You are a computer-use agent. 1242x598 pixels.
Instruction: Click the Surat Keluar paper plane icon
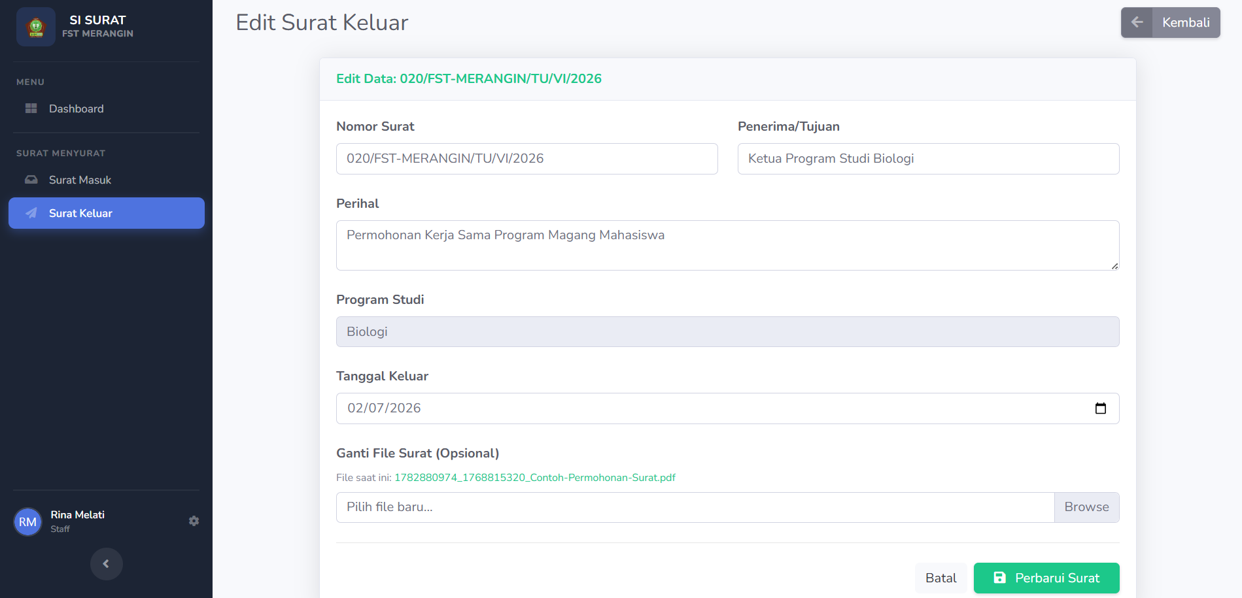pyautogui.click(x=31, y=213)
